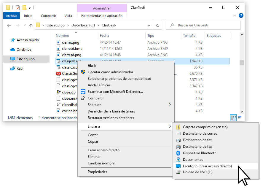Image resolution: width=263 pixels, height=192 pixels.
Task: Select the cierres.png file
Action: pos(71,42)
